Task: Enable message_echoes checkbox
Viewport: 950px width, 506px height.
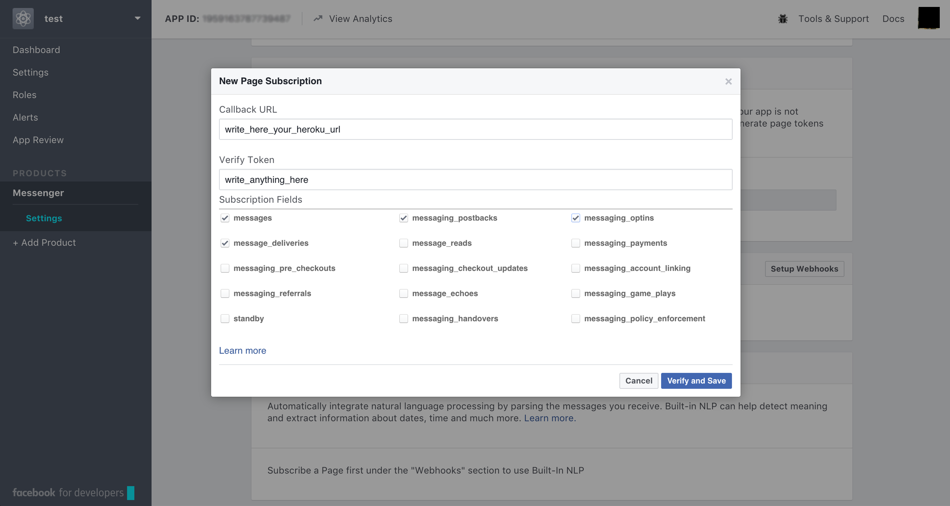Action: pos(404,293)
